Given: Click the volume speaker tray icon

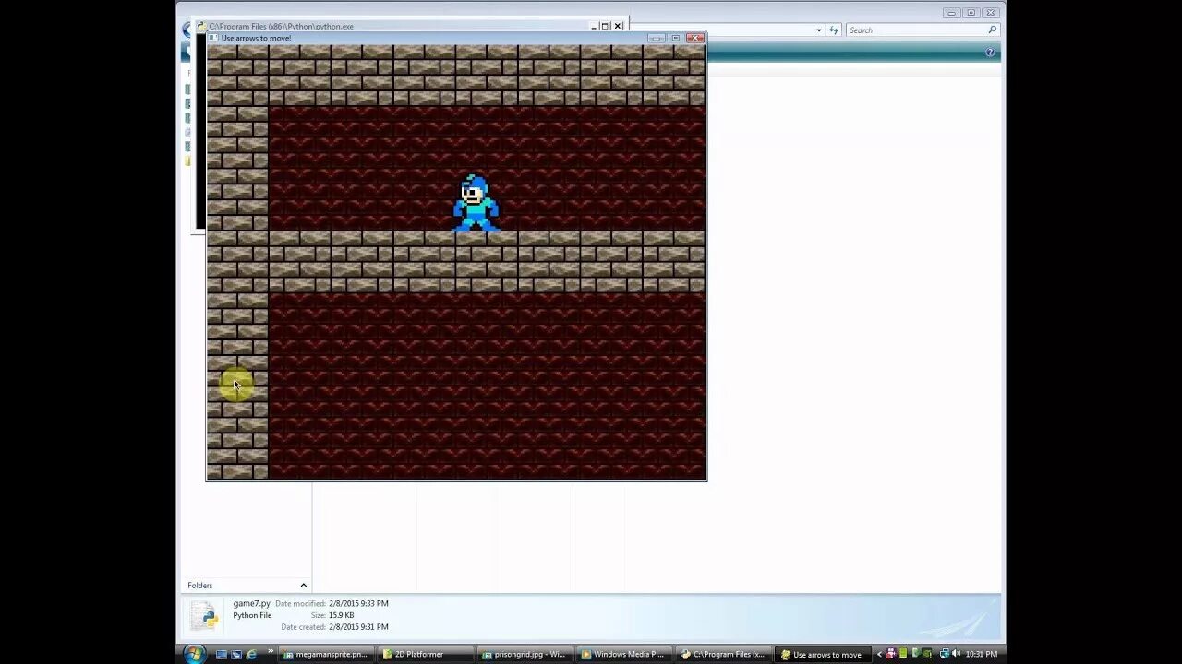Looking at the screenshot, I should (956, 654).
